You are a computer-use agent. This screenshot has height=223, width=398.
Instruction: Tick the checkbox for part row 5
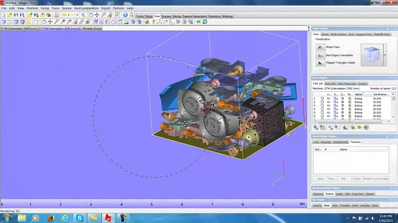point(322,113)
